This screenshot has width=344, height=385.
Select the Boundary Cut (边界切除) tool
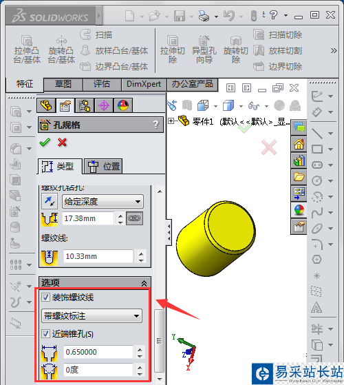click(277, 66)
